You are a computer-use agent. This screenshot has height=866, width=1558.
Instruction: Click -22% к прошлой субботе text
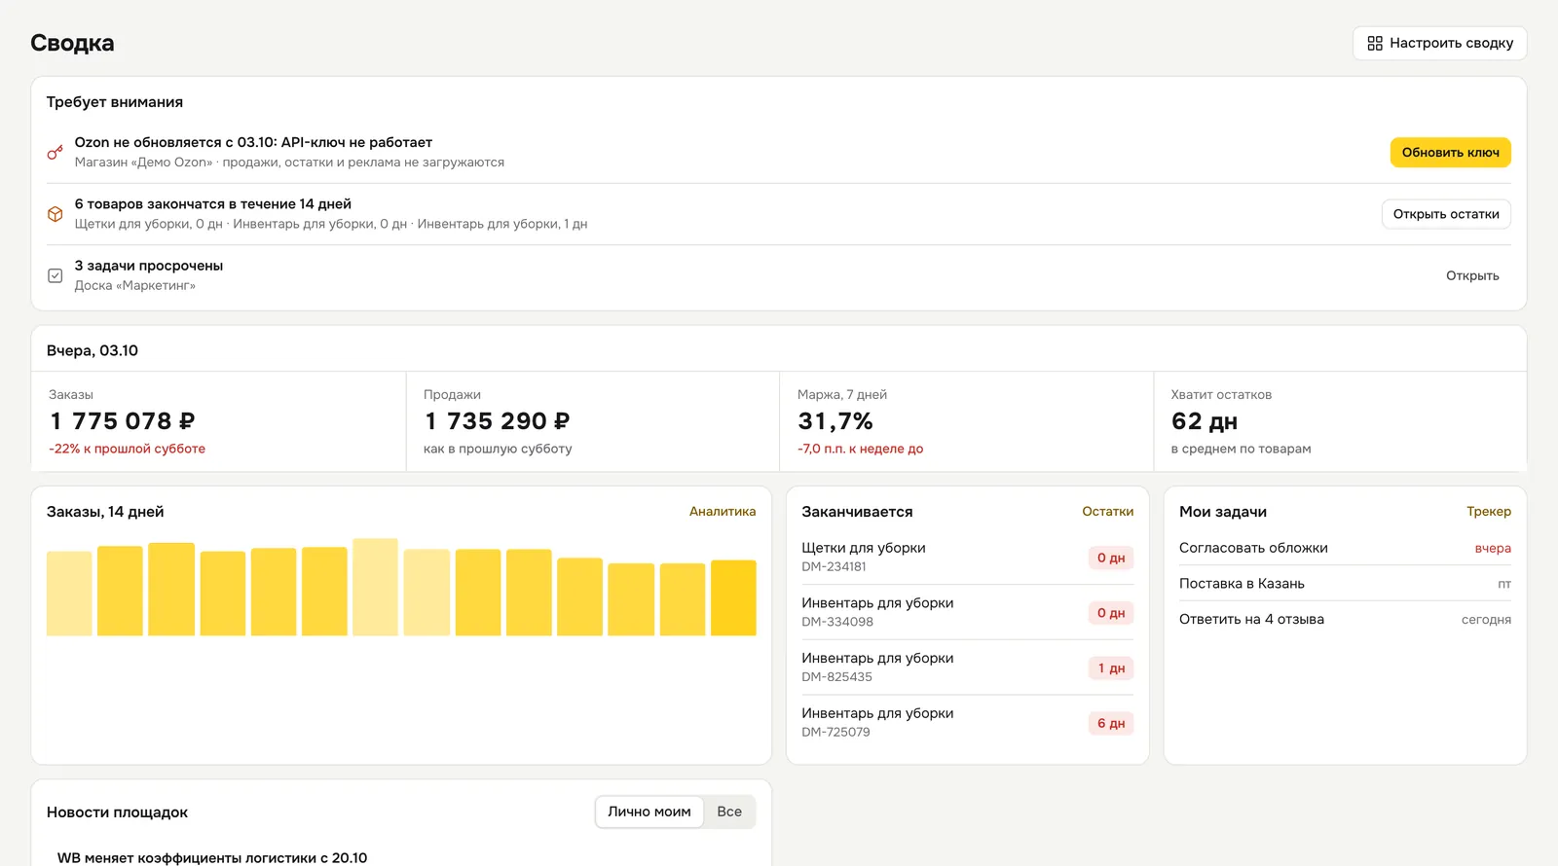127,449
